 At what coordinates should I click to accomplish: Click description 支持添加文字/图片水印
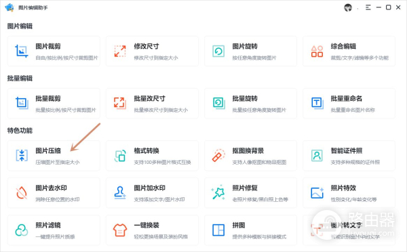point(159,199)
